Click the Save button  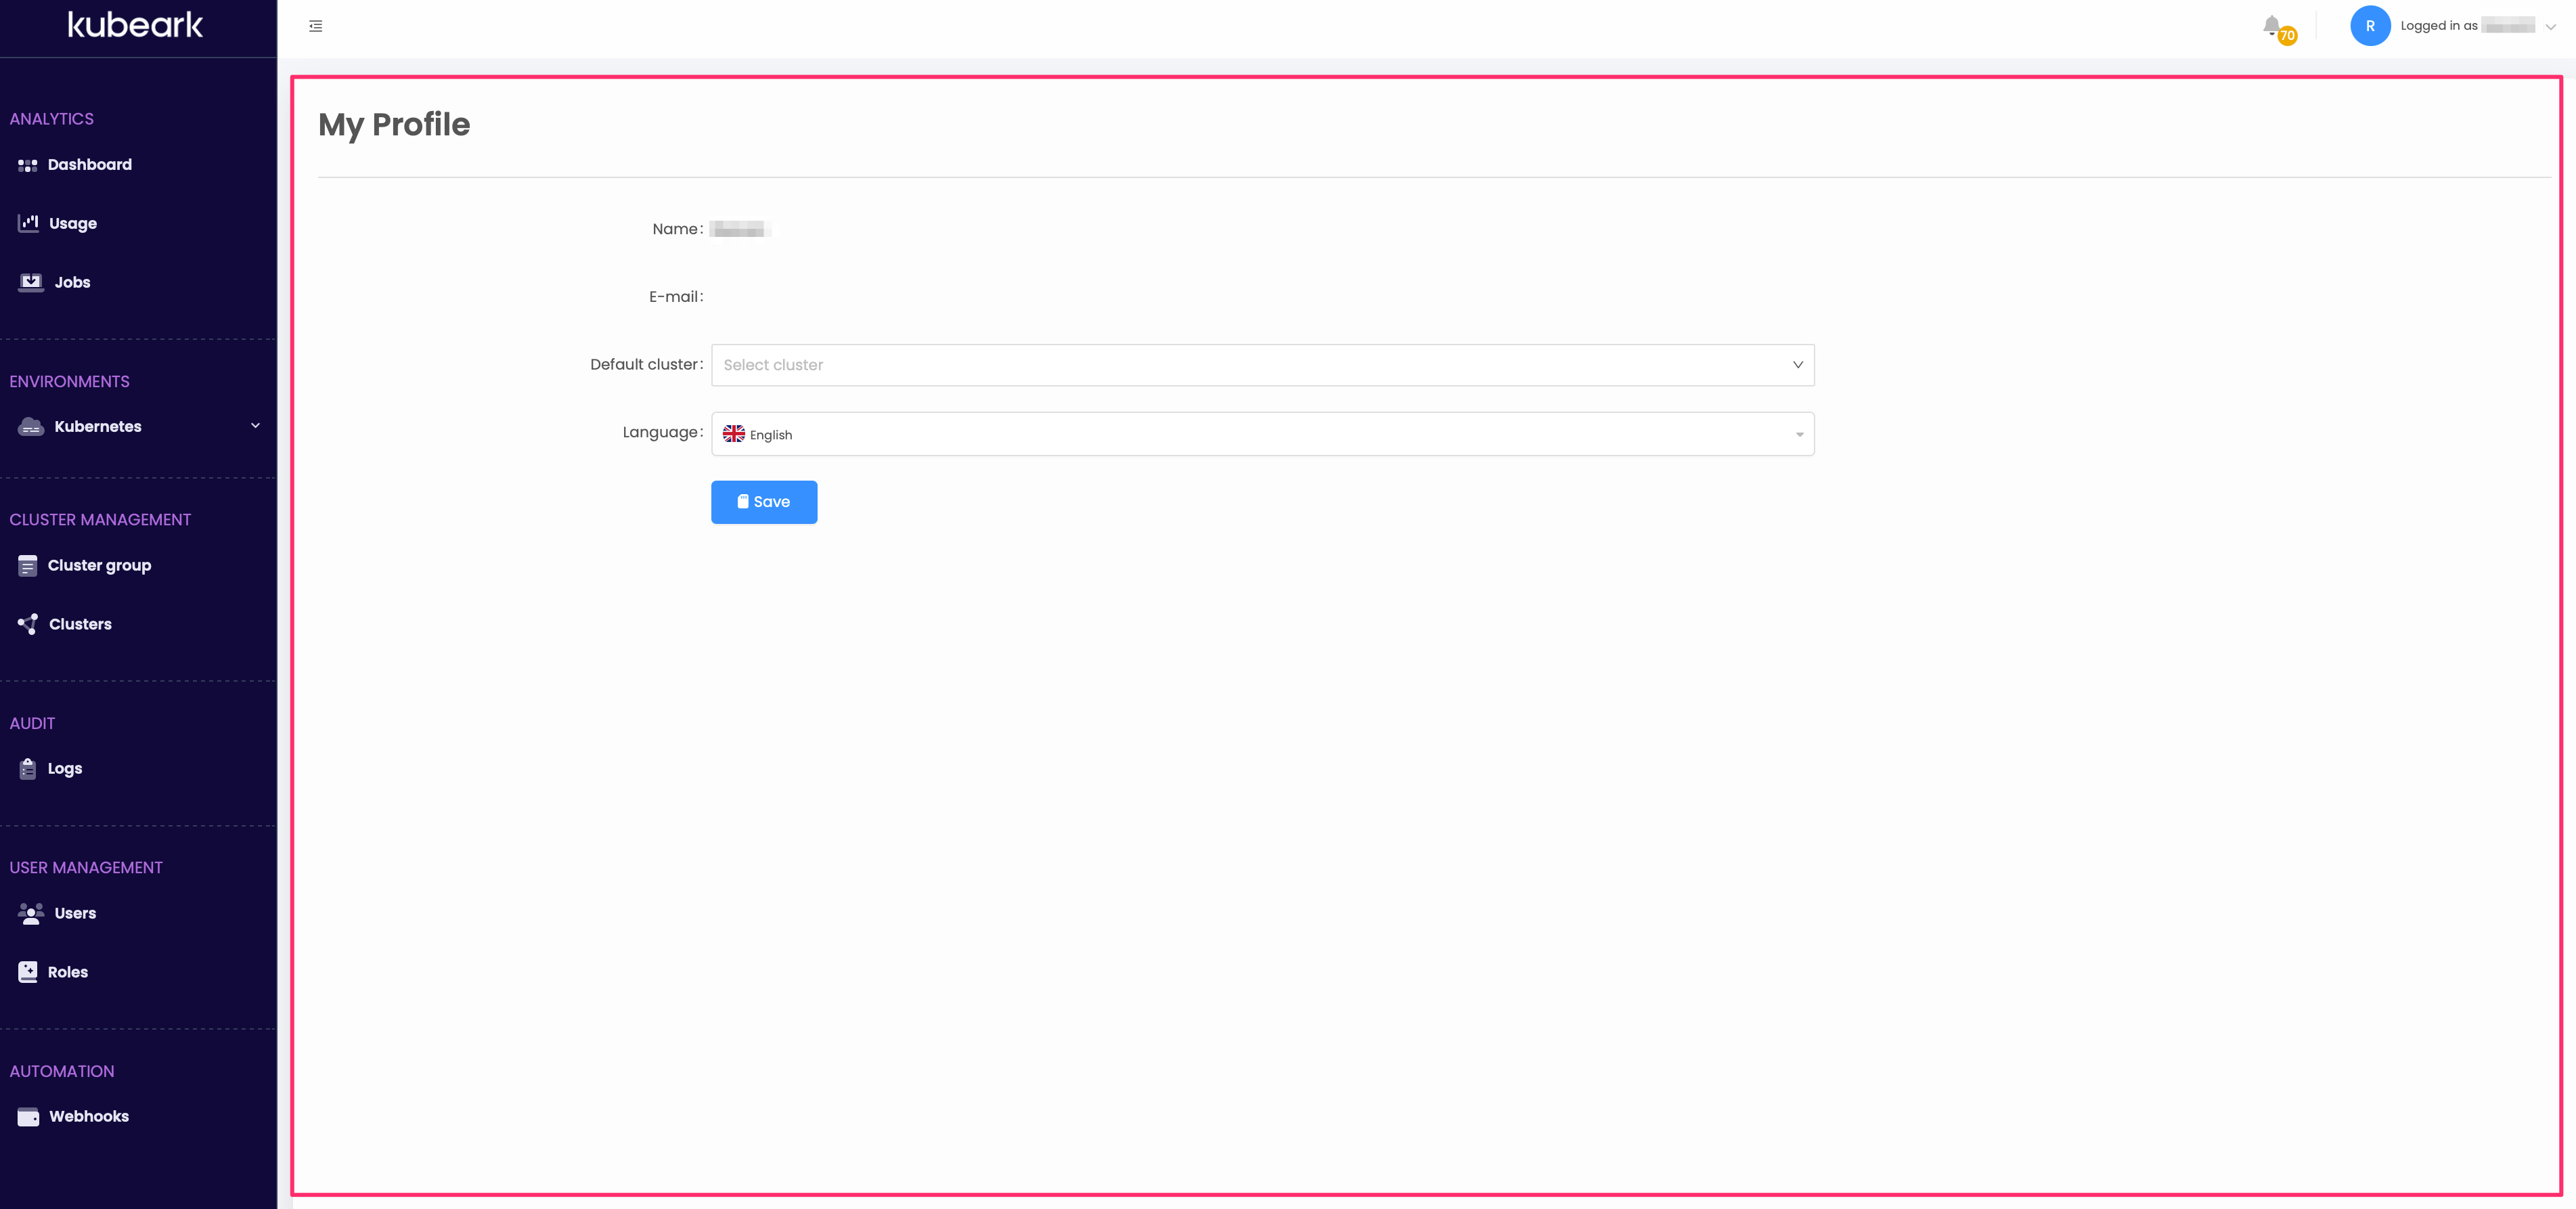(x=764, y=502)
